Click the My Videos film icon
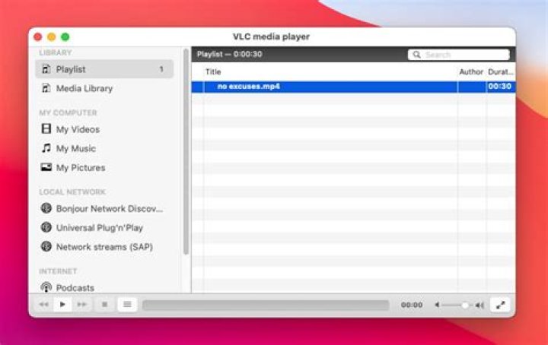548x345 pixels. [46, 128]
